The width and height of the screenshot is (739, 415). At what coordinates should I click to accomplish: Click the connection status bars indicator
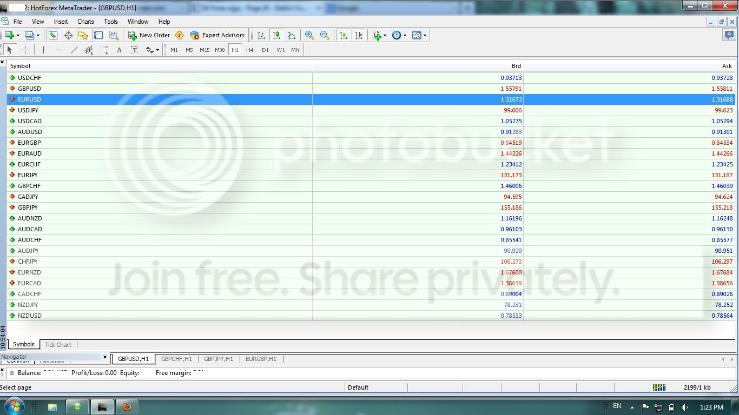pyautogui.click(x=659, y=387)
